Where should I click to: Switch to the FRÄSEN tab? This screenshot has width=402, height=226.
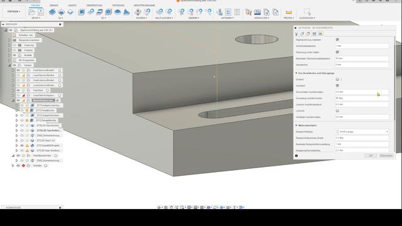(x=36, y=6)
